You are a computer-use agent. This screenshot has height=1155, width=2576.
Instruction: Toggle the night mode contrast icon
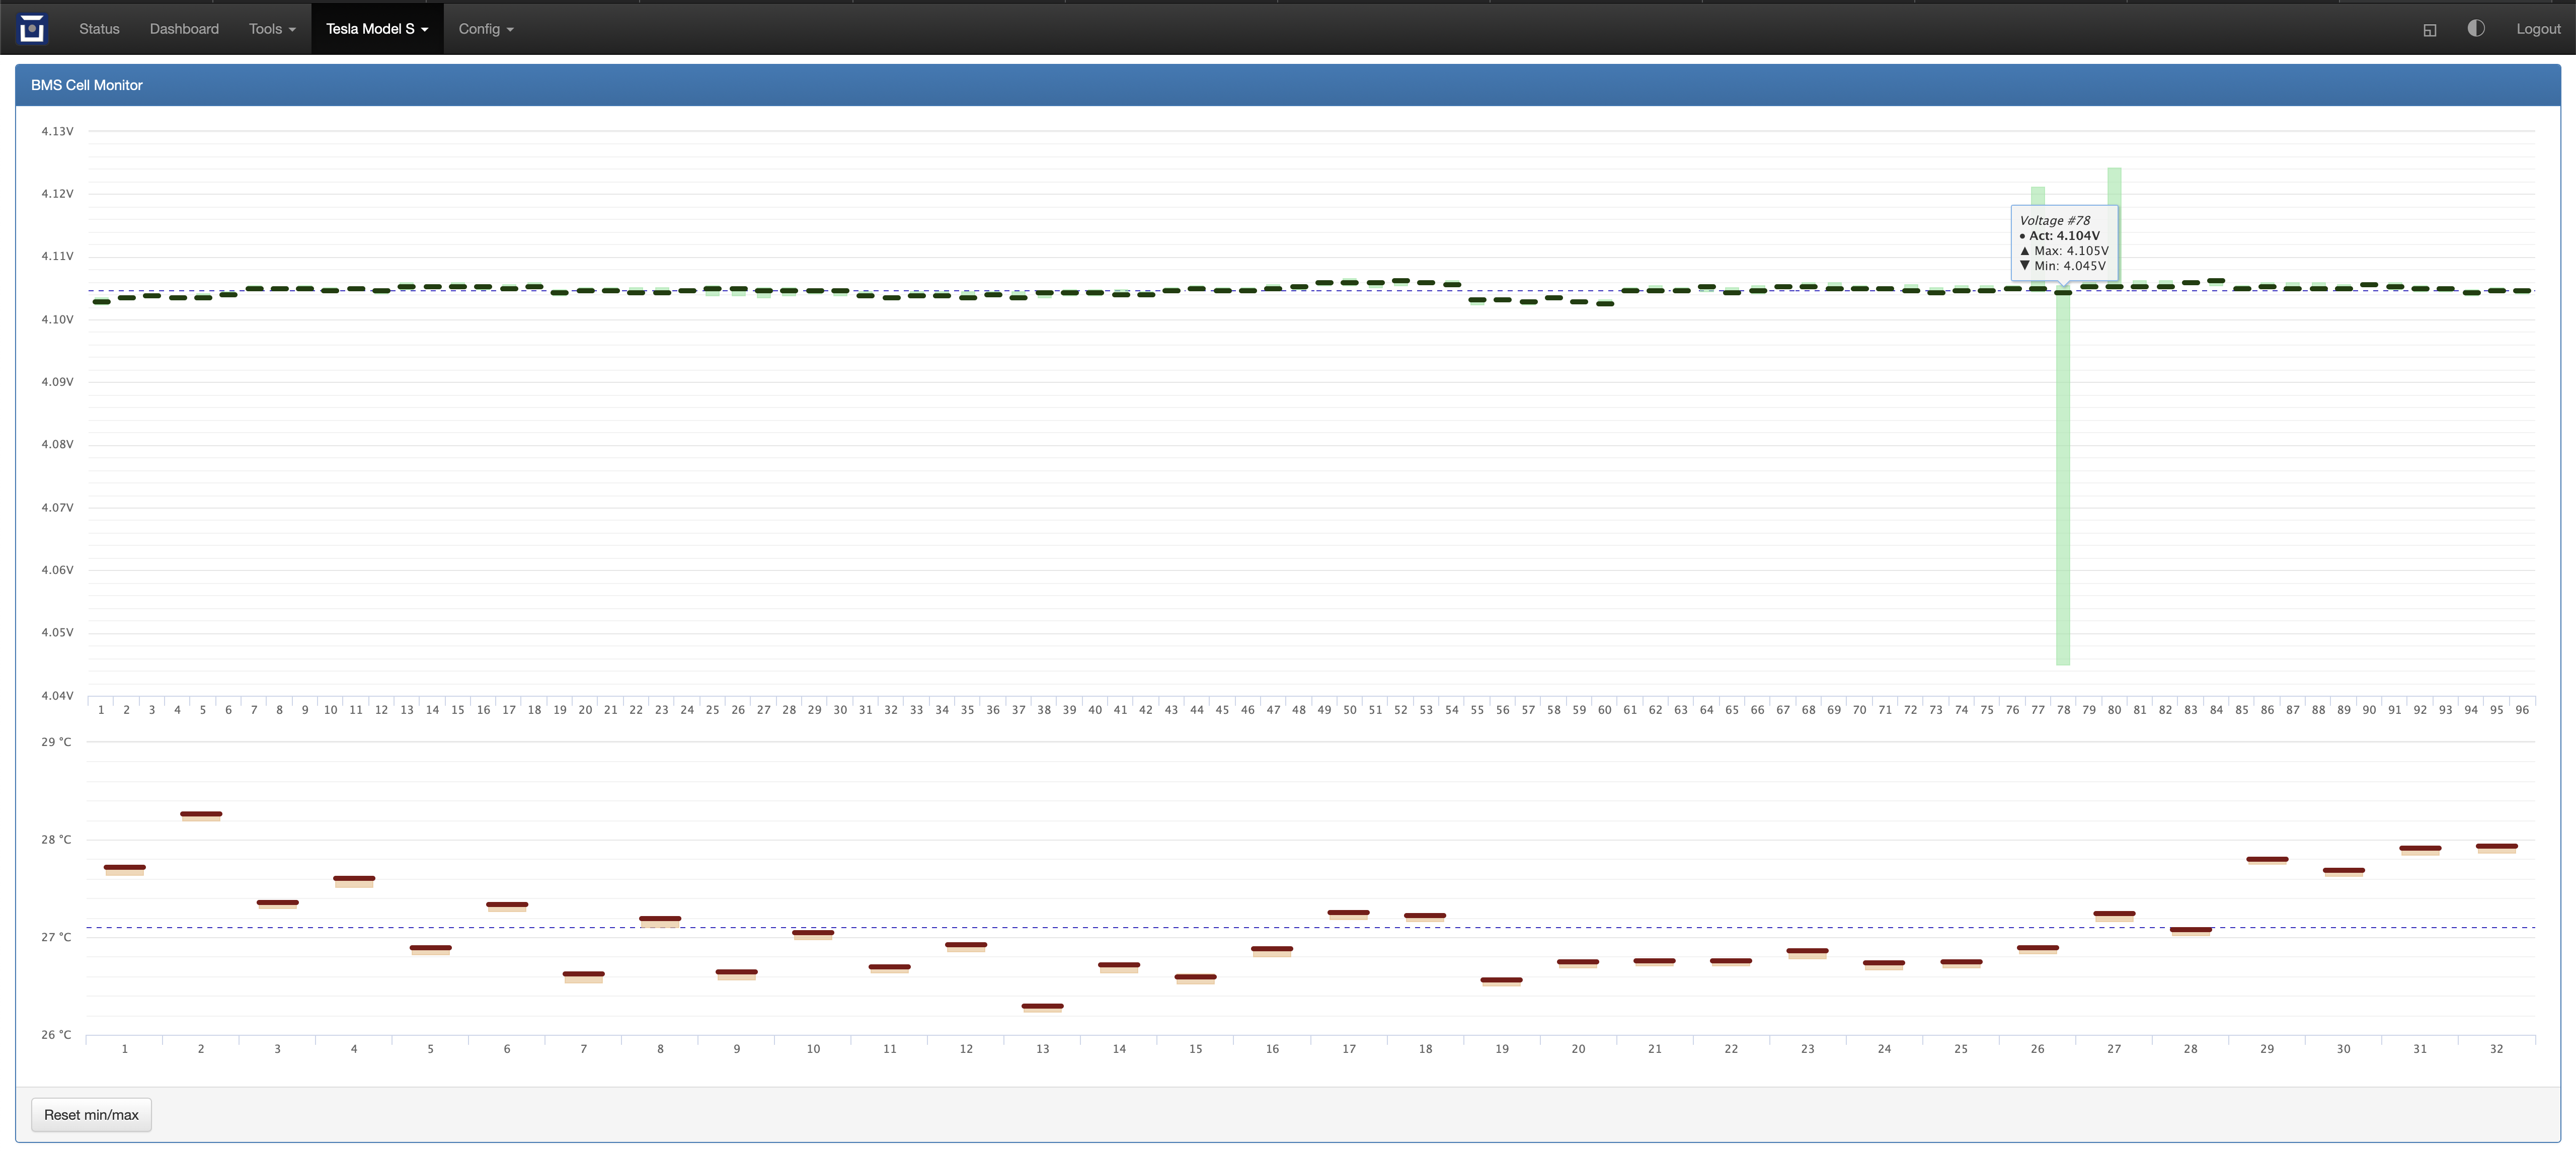2475,28
